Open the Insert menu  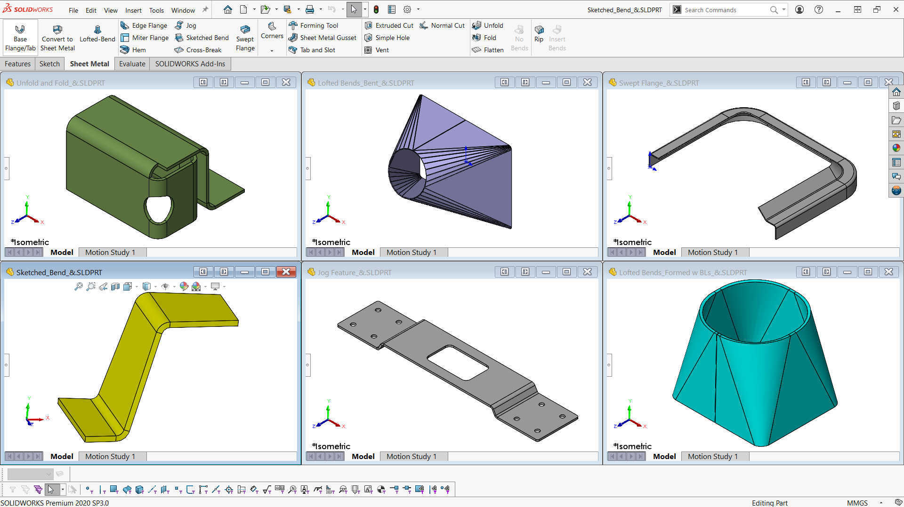(133, 10)
